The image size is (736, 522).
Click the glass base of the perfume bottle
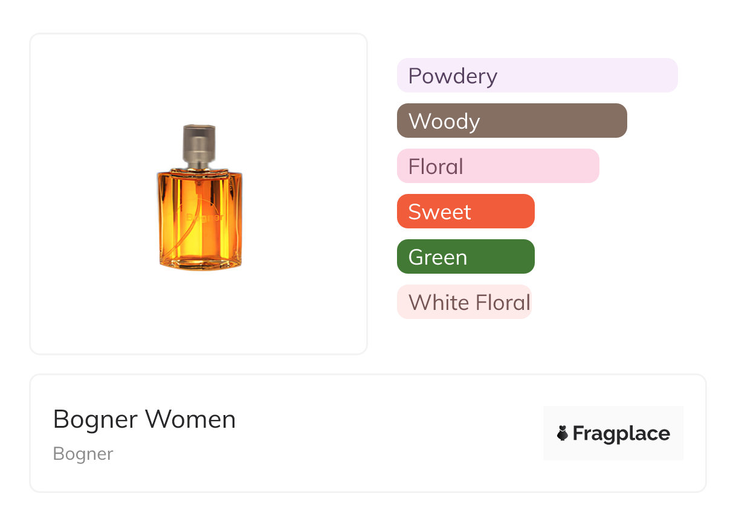[x=199, y=263]
